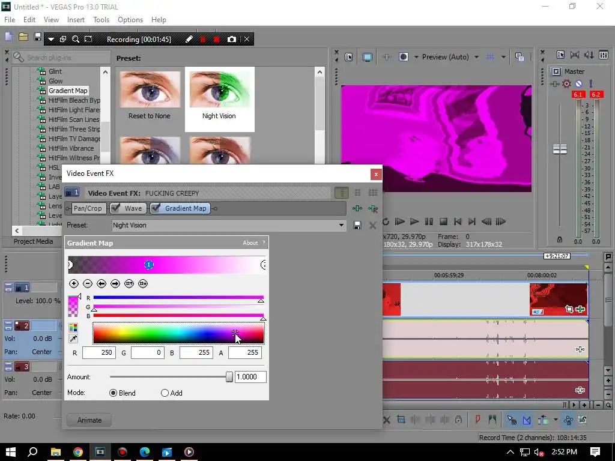The width and height of the screenshot is (615, 461).
Task: Pause the preview playback
Action: point(429,221)
